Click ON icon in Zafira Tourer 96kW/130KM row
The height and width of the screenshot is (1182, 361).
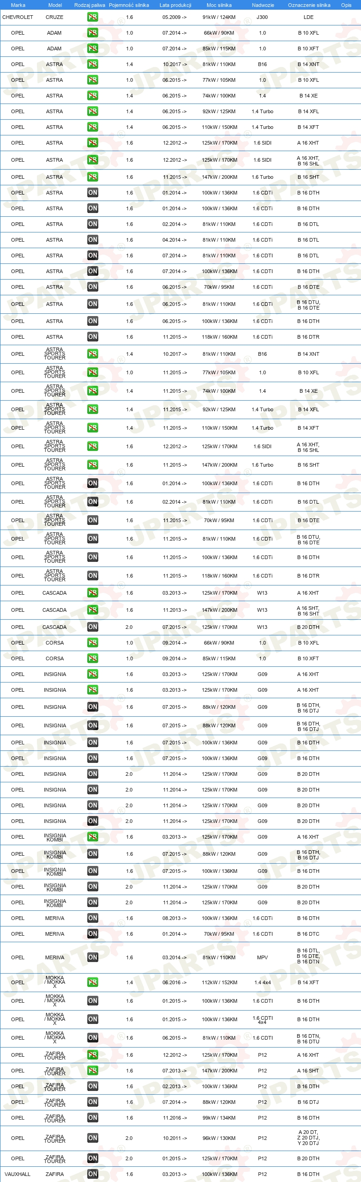(92, 1138)
